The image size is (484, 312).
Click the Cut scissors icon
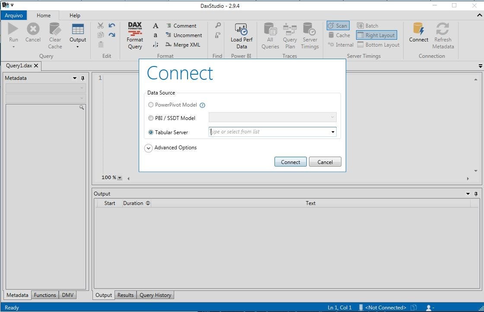click(x=101, y=25)
